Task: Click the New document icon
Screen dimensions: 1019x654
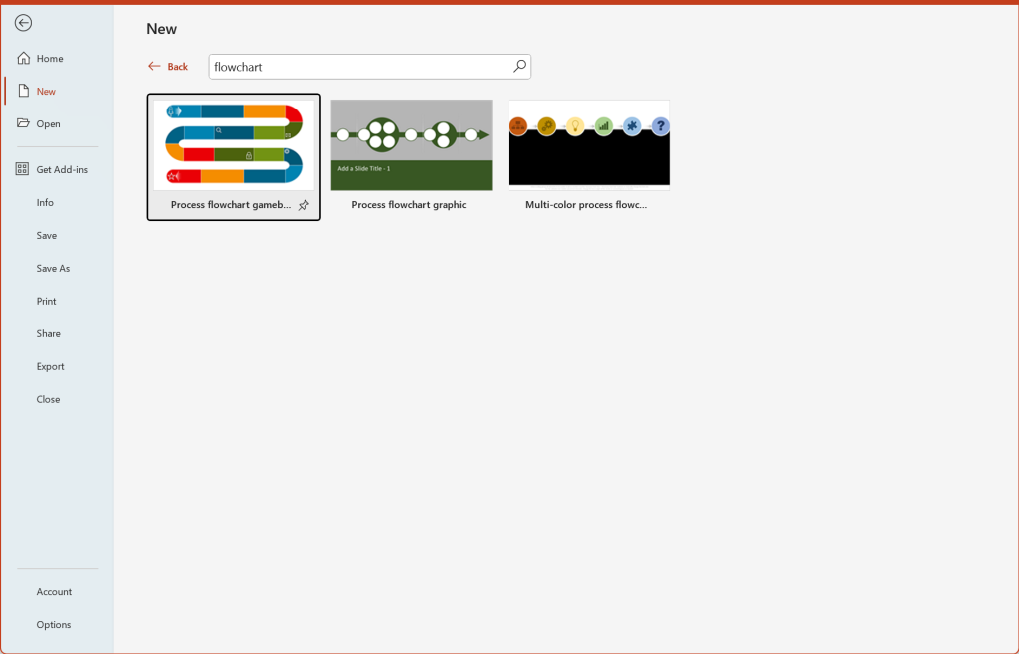Action: coord(24,91)
